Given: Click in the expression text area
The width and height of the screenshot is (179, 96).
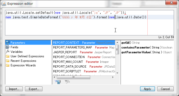Looking at the screenshot, I should (89, 23).
